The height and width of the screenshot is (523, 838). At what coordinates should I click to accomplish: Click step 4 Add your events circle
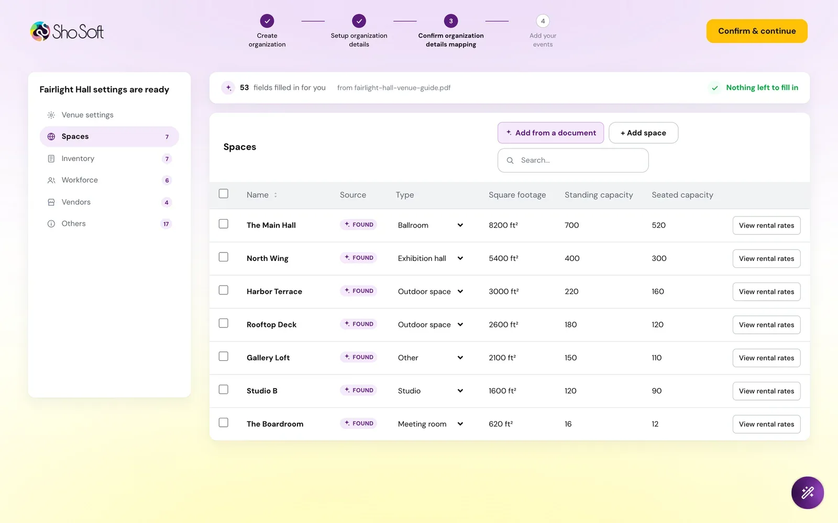click(x=543, y=21)
